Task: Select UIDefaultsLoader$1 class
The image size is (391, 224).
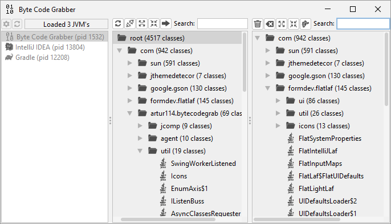Action: click(x=328, y=213)
